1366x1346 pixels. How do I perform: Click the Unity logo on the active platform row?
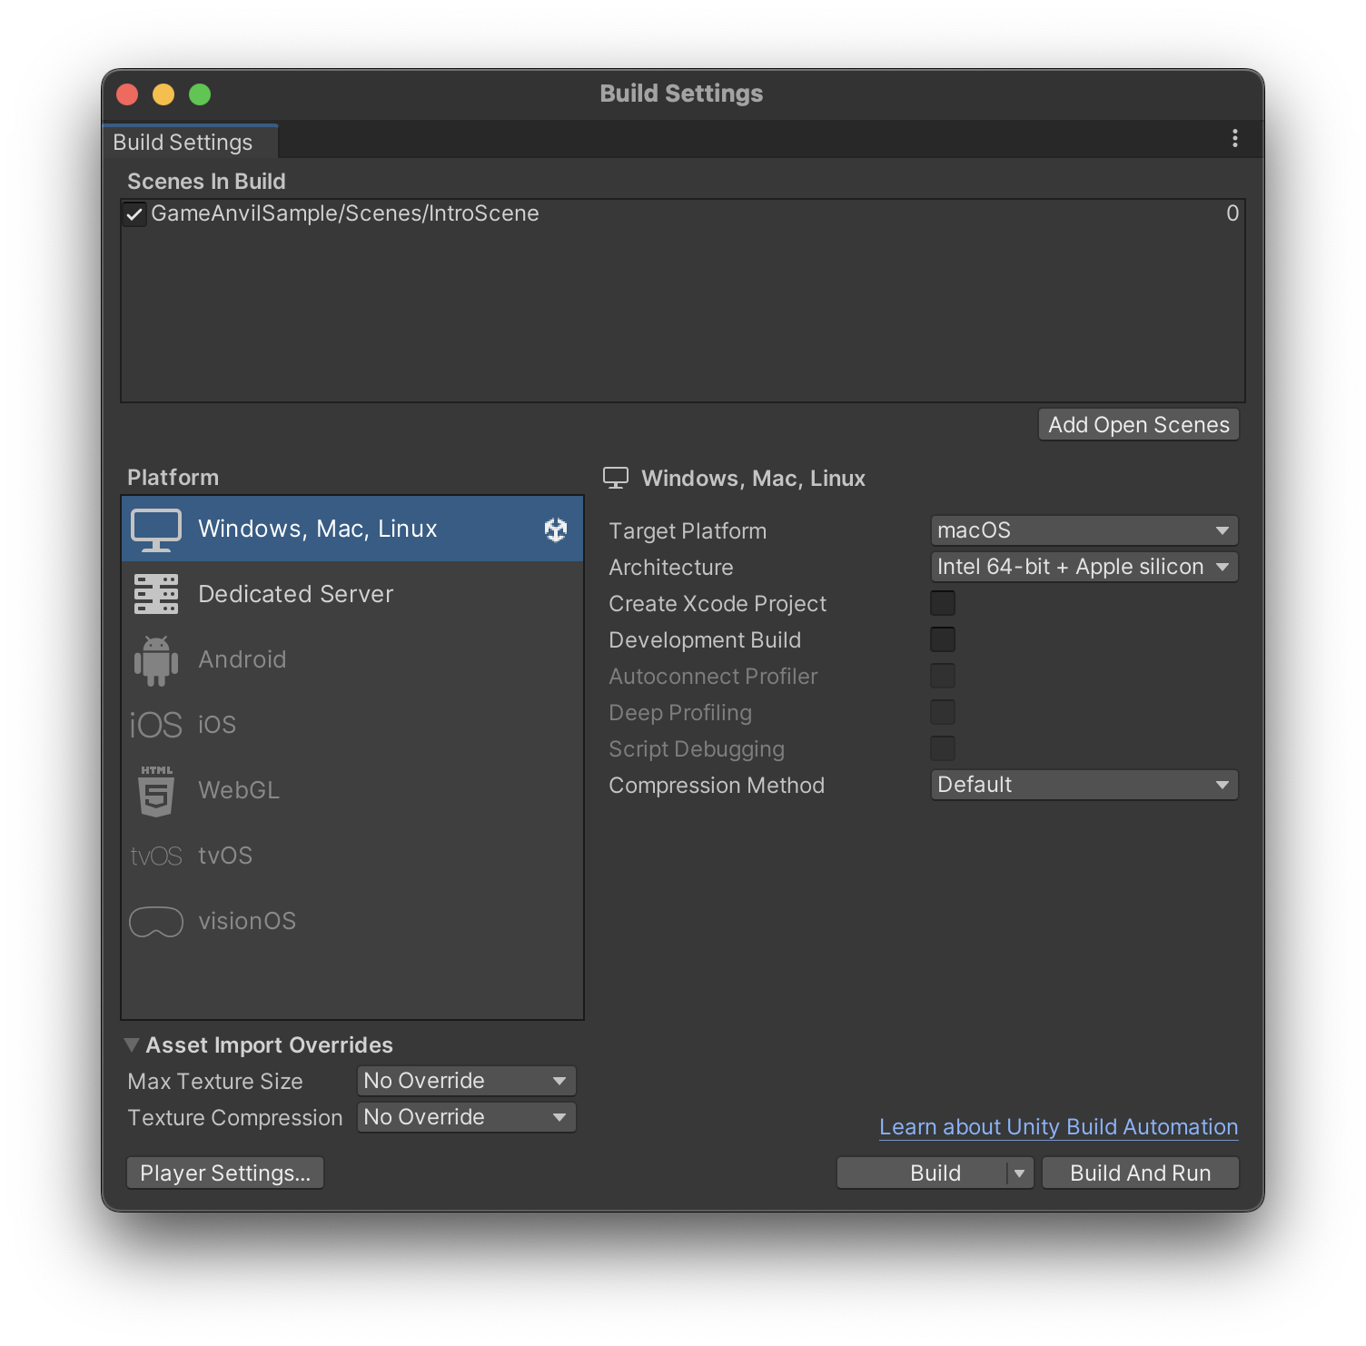coord(556,529)
